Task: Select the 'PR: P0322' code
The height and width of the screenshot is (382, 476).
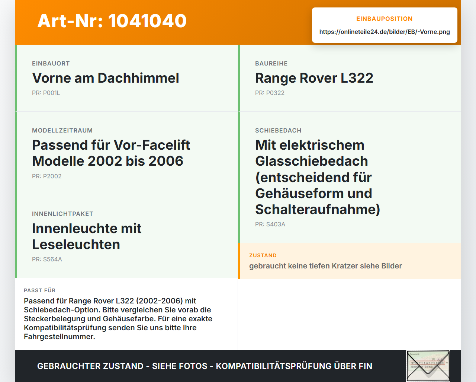Action: [x=270, y=93]
